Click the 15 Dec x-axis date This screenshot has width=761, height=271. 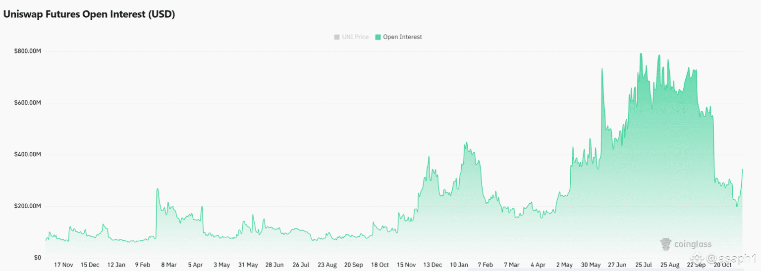(90, 265)
